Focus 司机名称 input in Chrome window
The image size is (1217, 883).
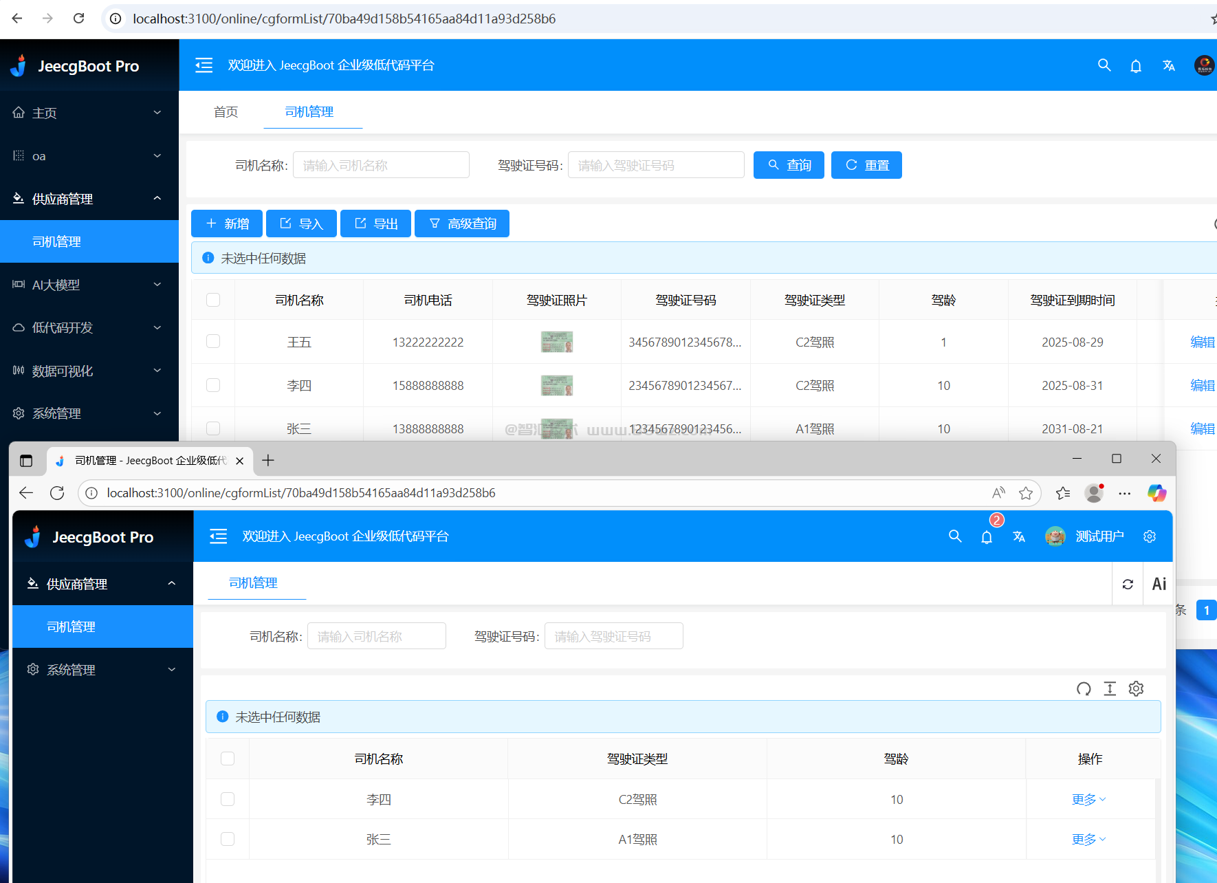tap(381, 165)
